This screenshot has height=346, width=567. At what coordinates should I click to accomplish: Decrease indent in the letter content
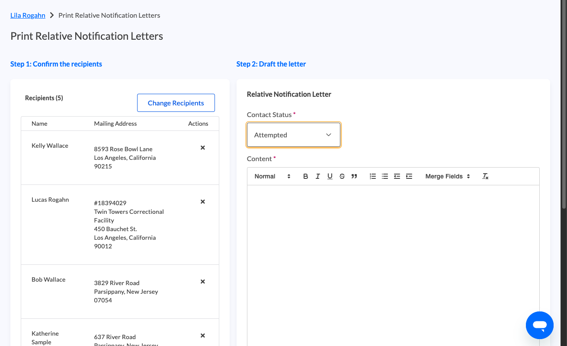point(397,176)
